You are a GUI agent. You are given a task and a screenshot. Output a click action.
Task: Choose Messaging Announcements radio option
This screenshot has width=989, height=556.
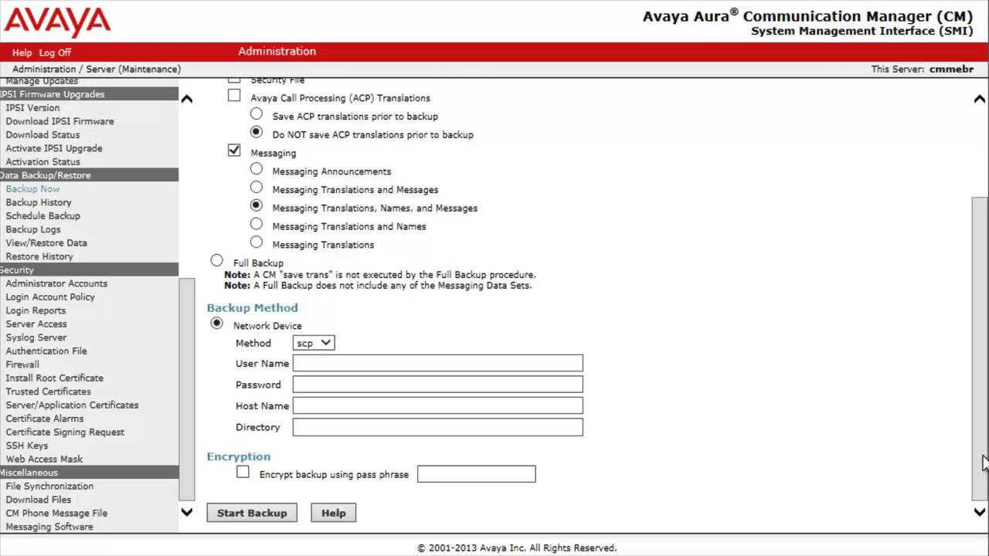pyautogui.click(x=257, y=169)
